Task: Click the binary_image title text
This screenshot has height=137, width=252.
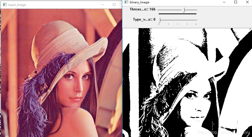Action: (139, 2)
